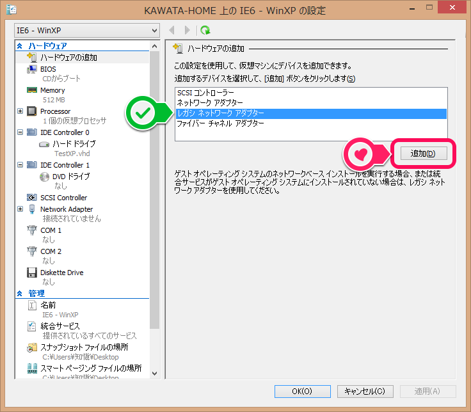Click the キャンセル(C) button

365,392
